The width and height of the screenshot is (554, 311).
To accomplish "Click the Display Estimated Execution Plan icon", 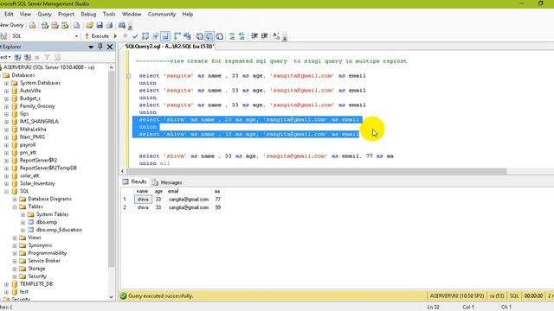I will (x=145, y=36).
